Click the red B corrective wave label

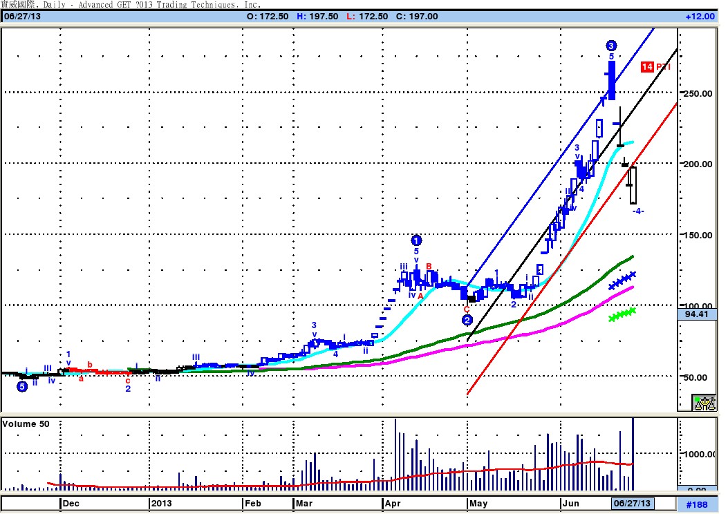(x=429, y=266)
